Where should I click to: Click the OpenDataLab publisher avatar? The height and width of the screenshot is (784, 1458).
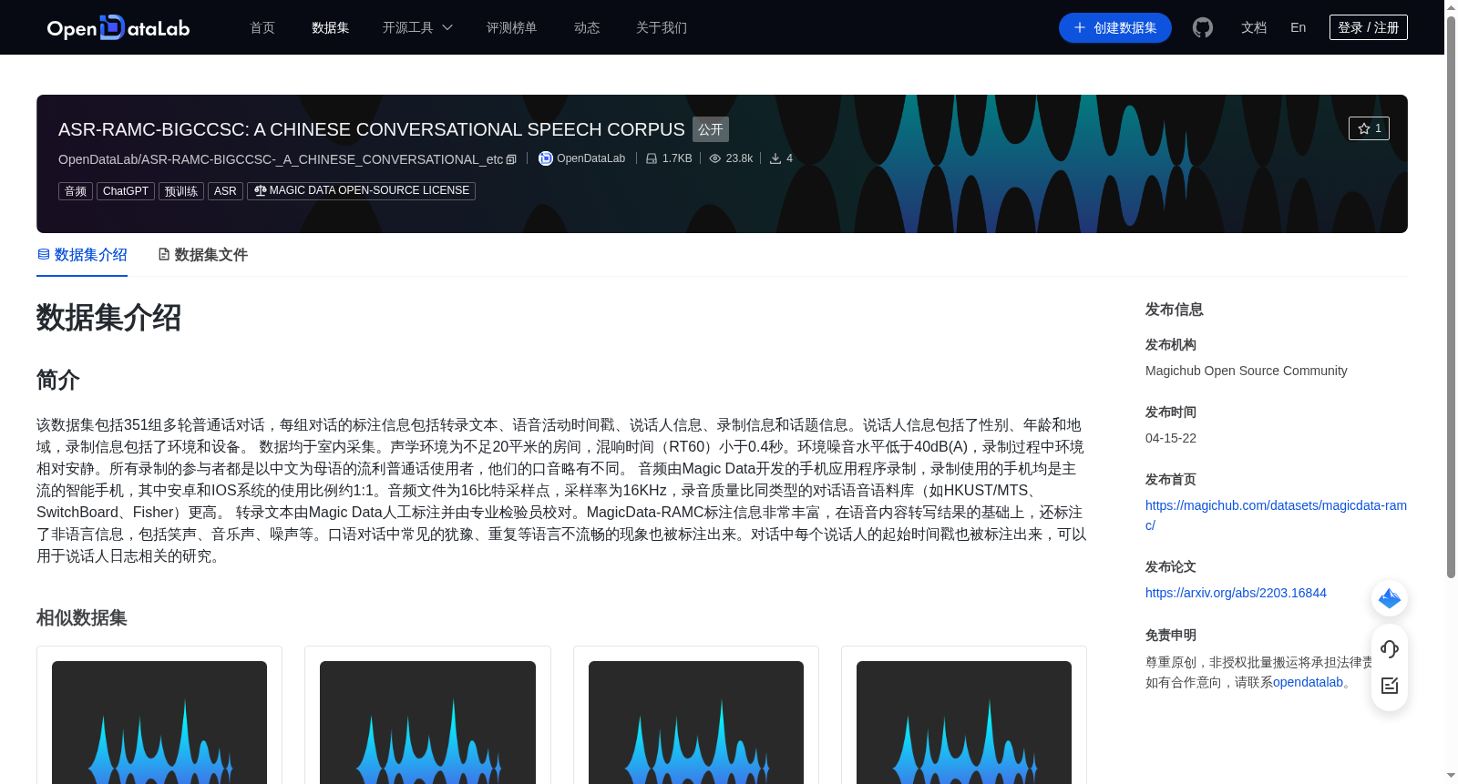[546, 158]
